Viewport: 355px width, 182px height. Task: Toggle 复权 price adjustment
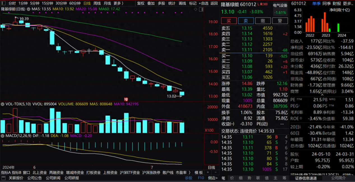pos(141,3)
